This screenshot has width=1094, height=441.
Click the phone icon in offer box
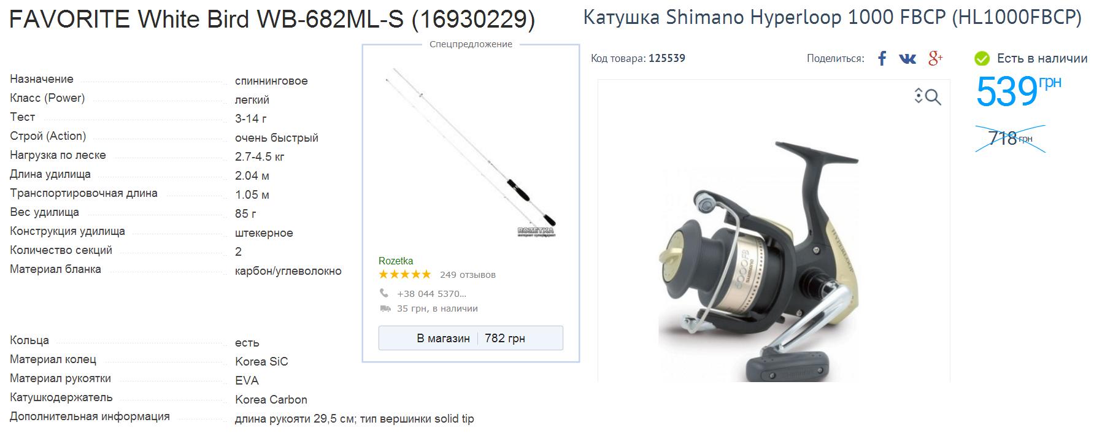[384, 293]
